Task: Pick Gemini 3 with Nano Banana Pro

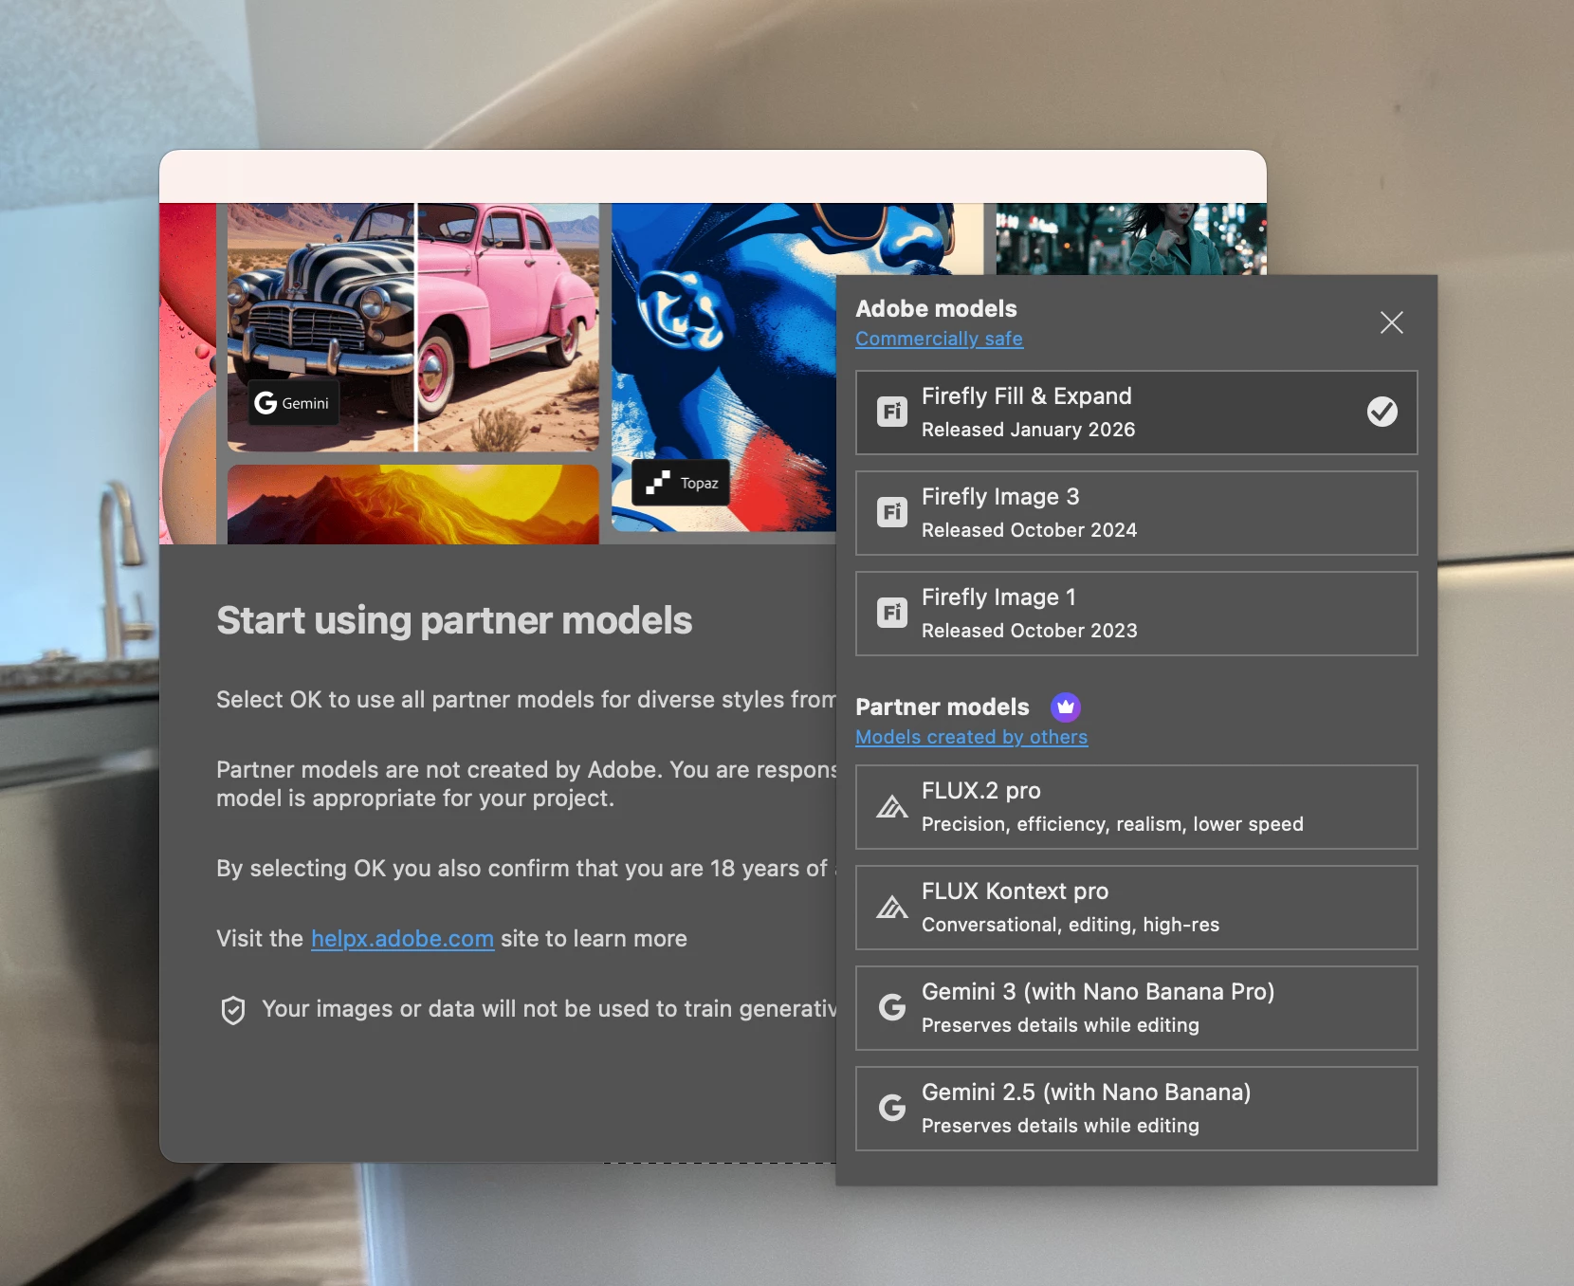Action: click(1136, 1008)
